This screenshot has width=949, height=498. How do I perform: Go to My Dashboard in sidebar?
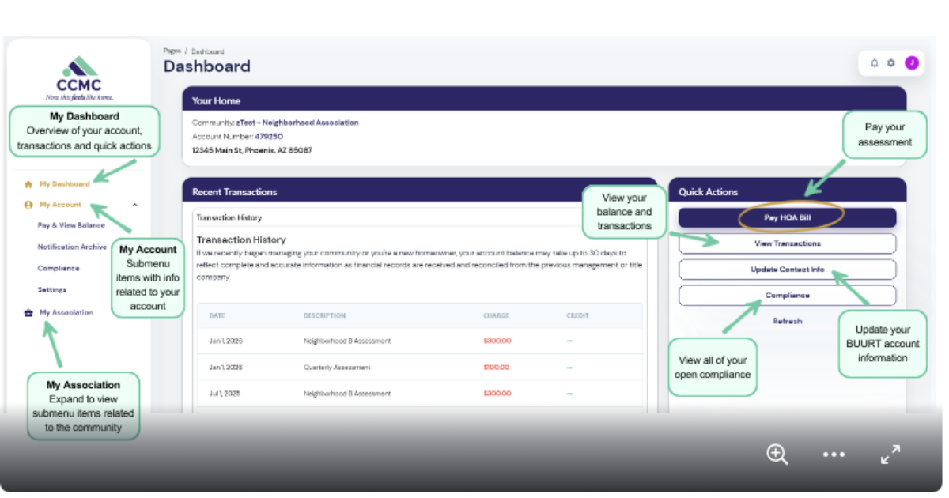coord(65,184)
